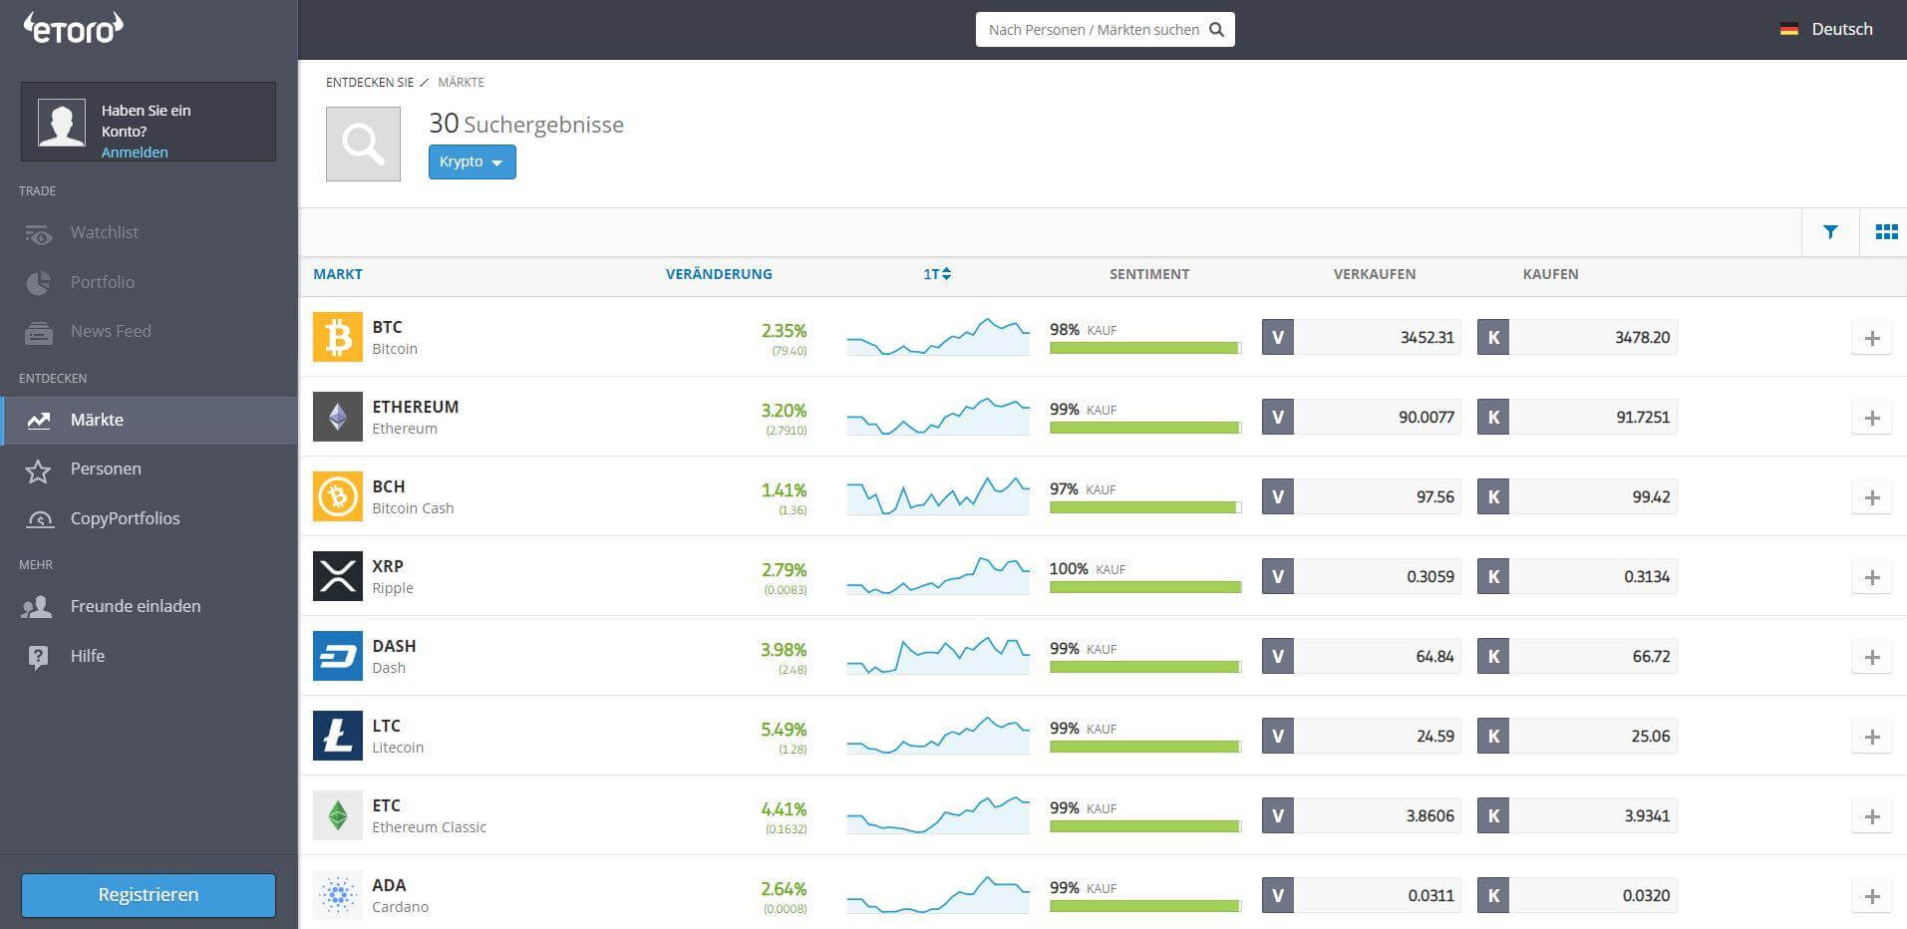This screenshot has width=1907, height=929.
Task: Click the BCH 97% sentiment bar
Action: click(x=1145, y=507)
